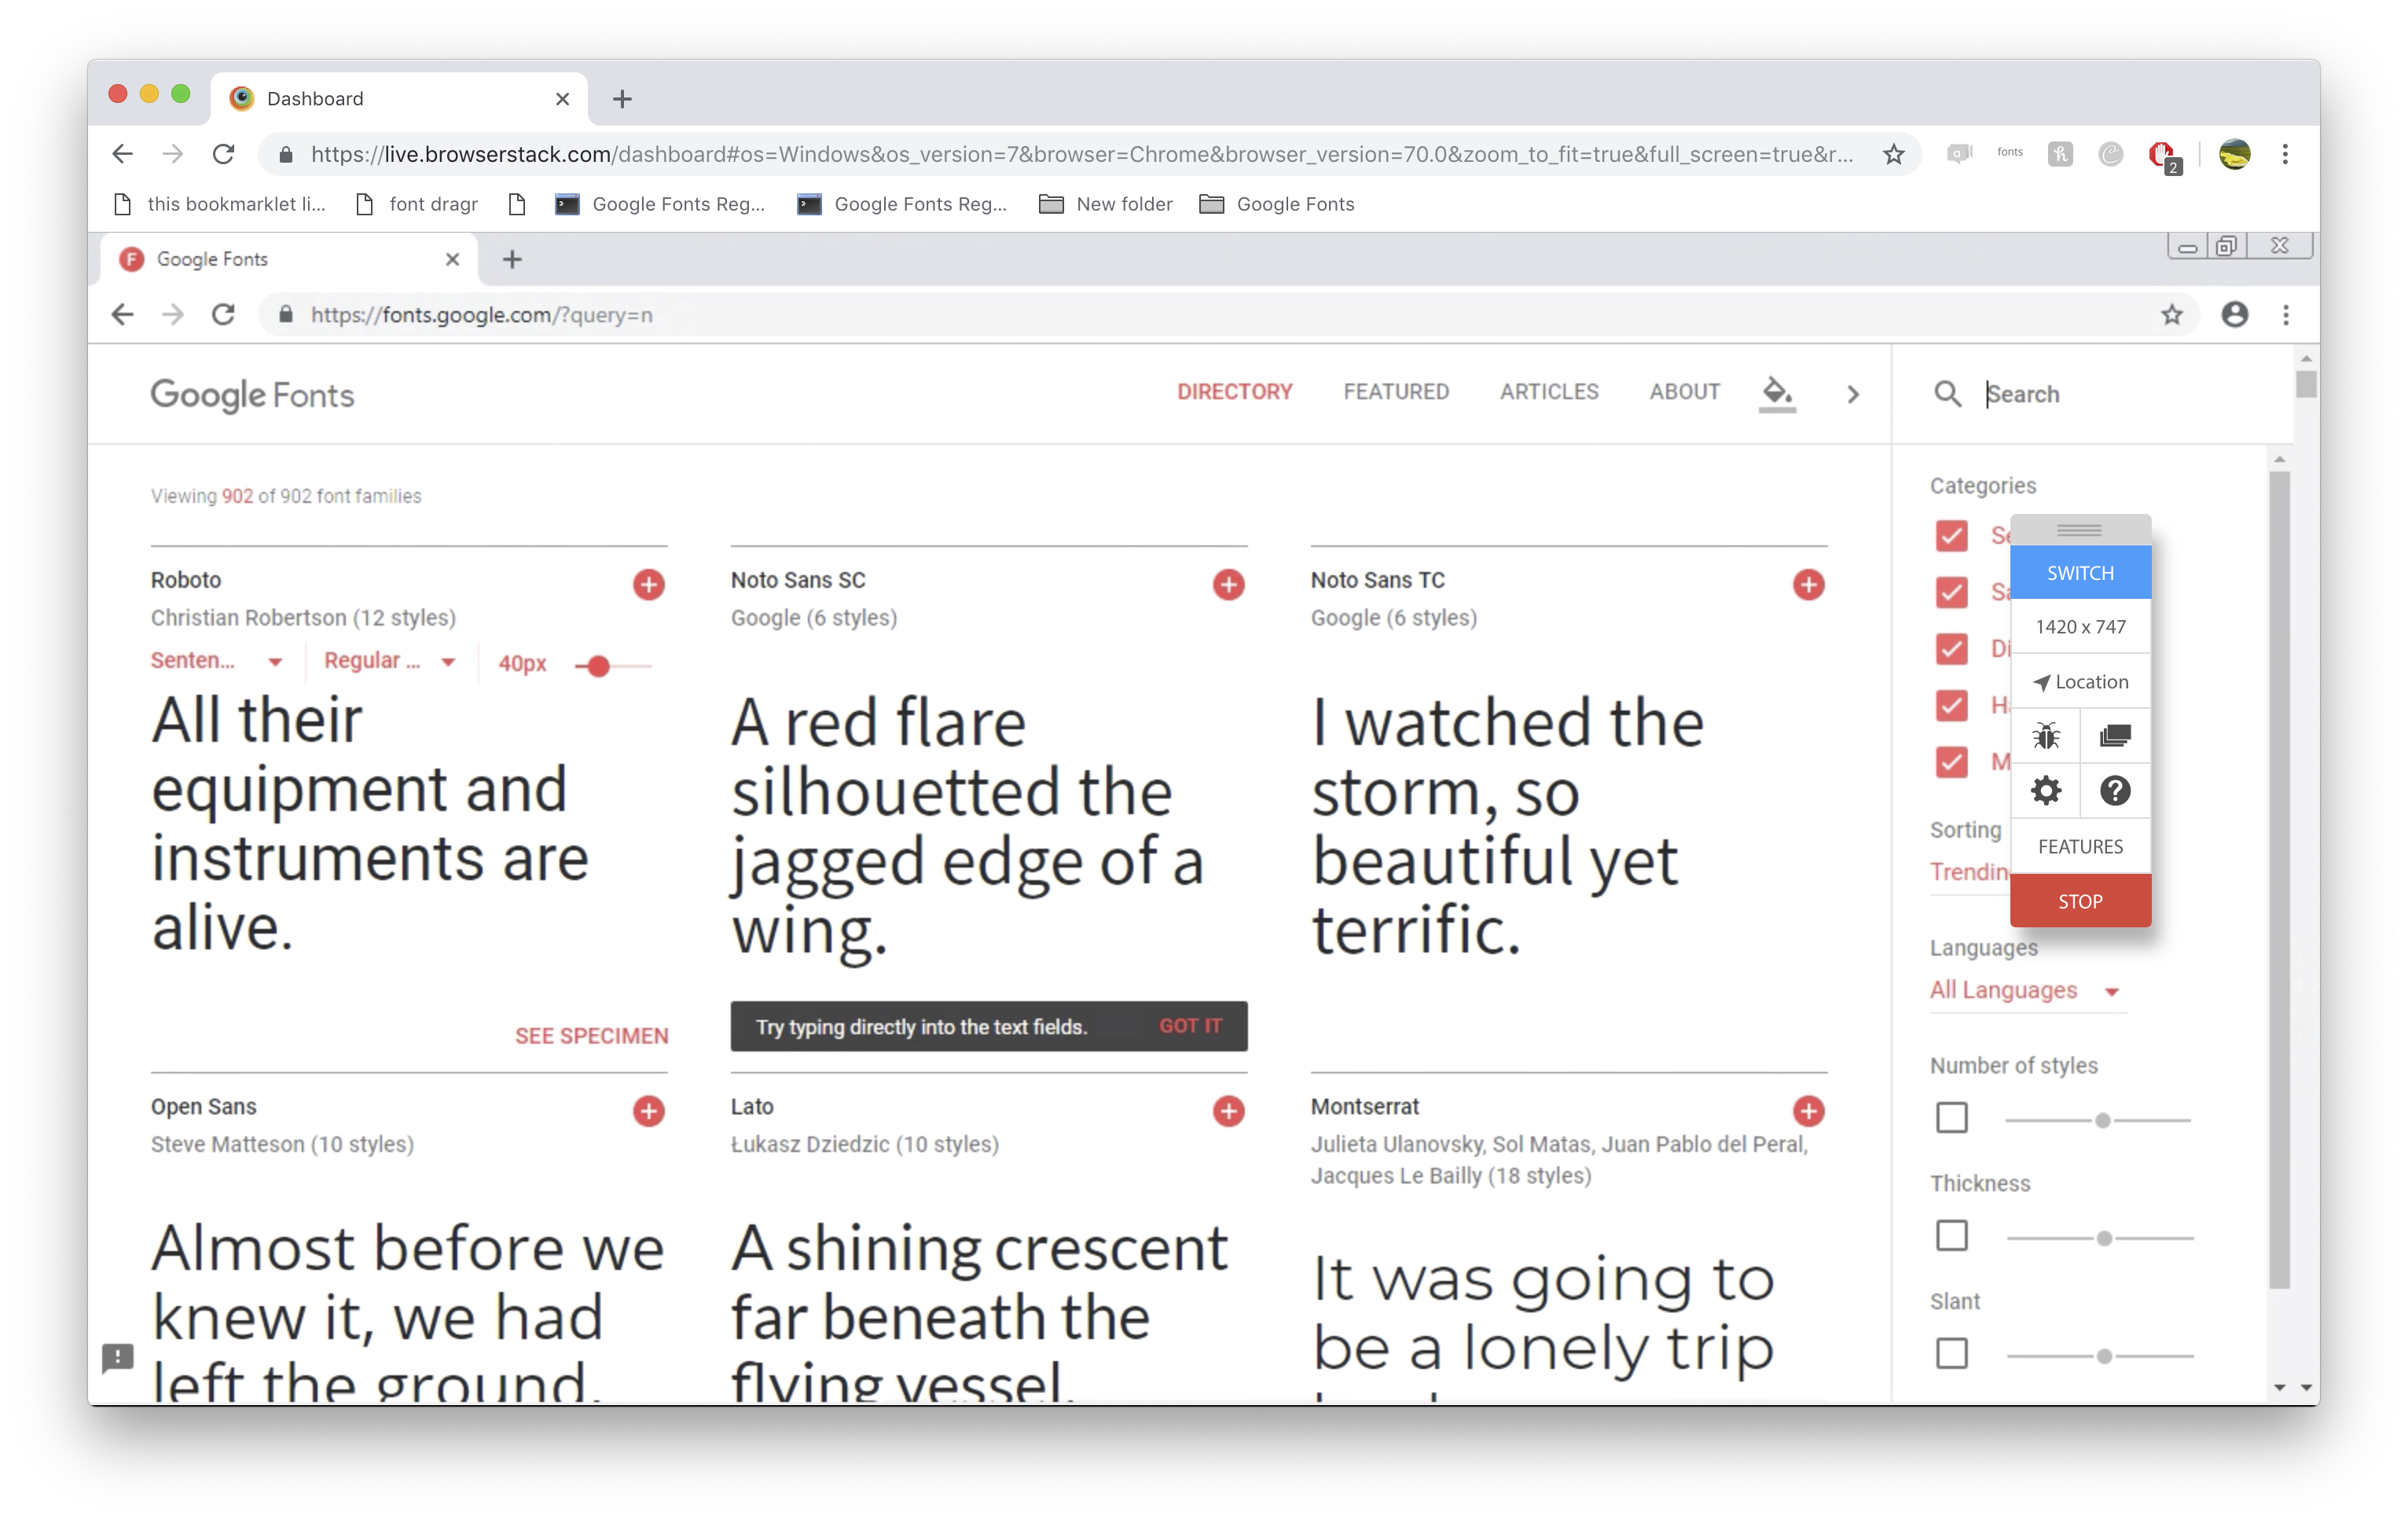This screenshot has height=1523, width=2408.
Task: Open FEATURES in BrowserStack panel
Action: 2080,846
